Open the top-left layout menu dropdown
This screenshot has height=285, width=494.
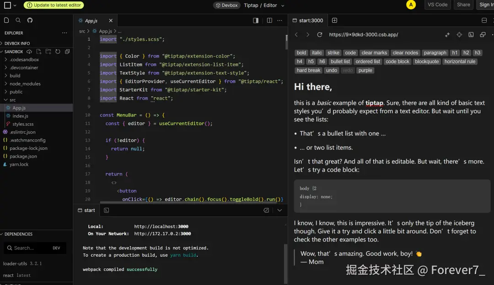tap(10, 5)
